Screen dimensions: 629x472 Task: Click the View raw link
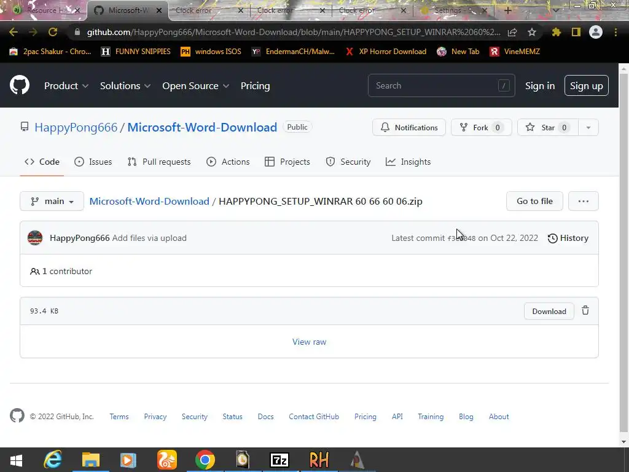coord(309,342)
